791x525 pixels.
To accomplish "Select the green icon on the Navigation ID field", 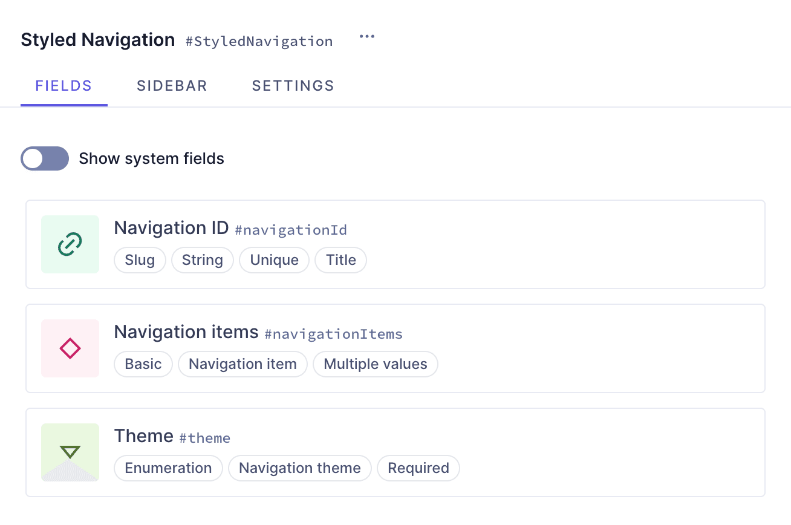I will (x=70, y=244).
